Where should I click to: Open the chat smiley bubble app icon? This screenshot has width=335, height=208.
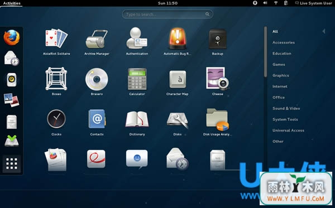pos(137,159)
